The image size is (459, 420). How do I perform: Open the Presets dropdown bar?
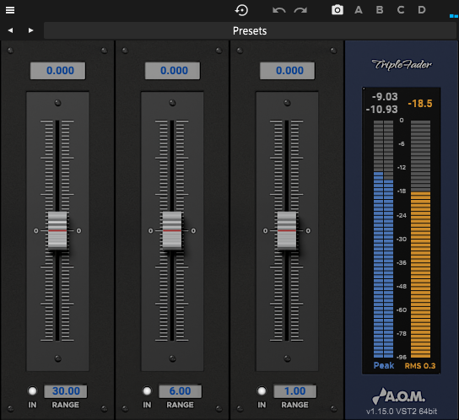coord(250,30)
